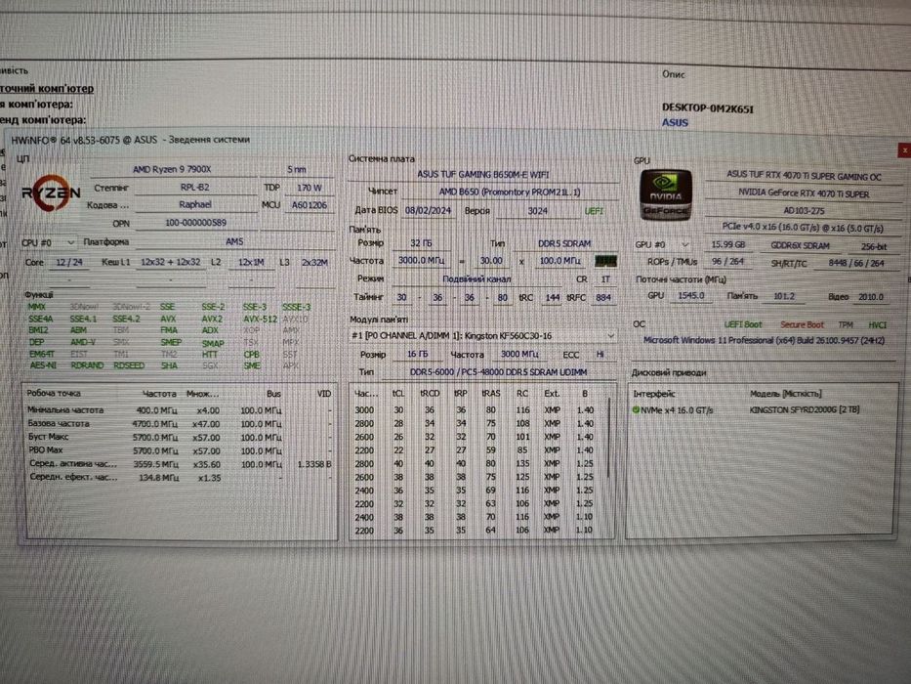Screen dimensions: 911x684
Task: Open the 'поточний комп'ютер' link
Action: 47,88
